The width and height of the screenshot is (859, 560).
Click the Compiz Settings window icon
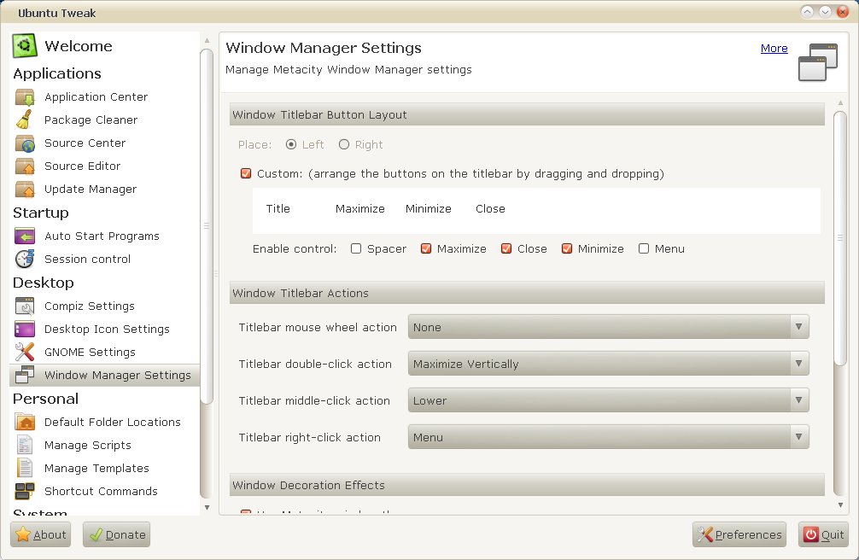pos(25,306)
